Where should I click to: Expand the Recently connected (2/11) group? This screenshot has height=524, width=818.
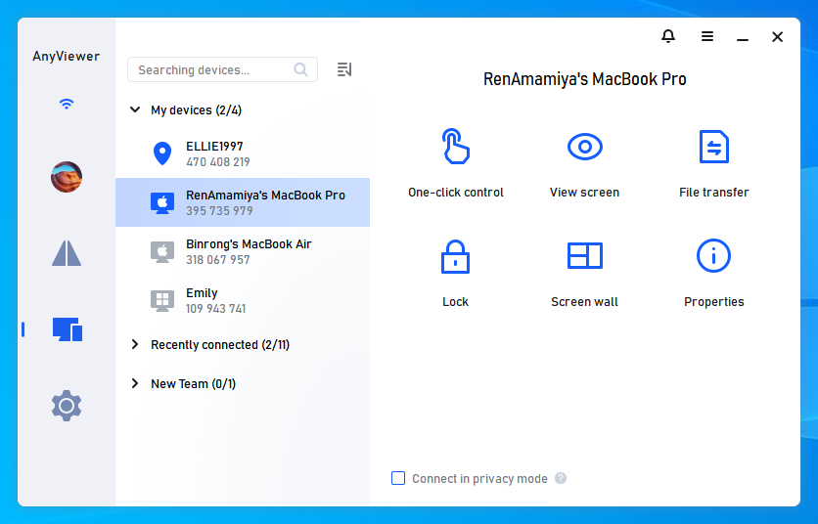[135, 344]
